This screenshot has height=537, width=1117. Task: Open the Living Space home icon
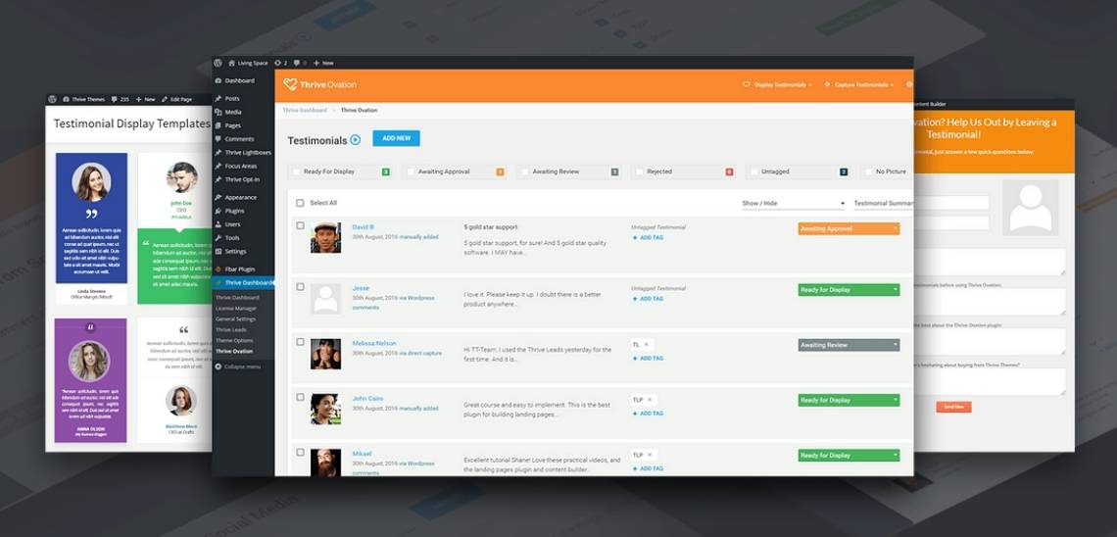point(231,63)
